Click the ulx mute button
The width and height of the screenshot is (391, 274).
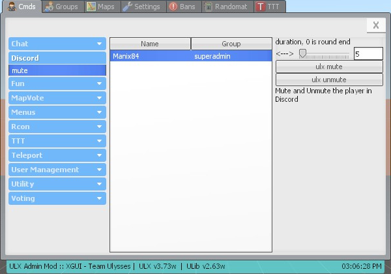coord(329,67)
